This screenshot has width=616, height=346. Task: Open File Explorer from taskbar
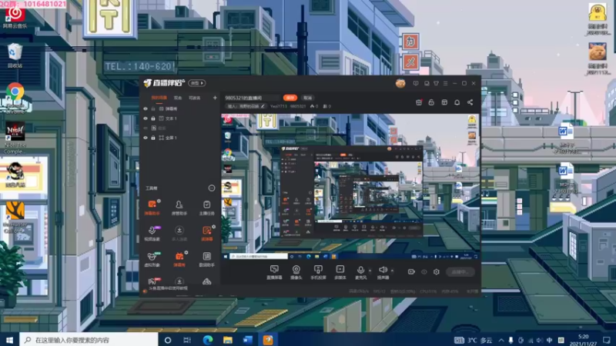point(227,340)
